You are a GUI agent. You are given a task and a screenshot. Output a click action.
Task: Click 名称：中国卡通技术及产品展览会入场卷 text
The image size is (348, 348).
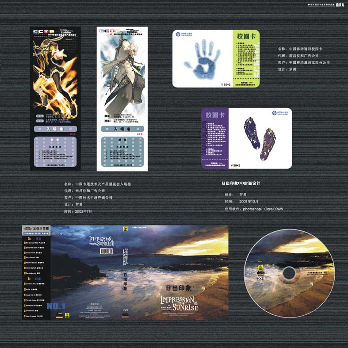point(97,184)
